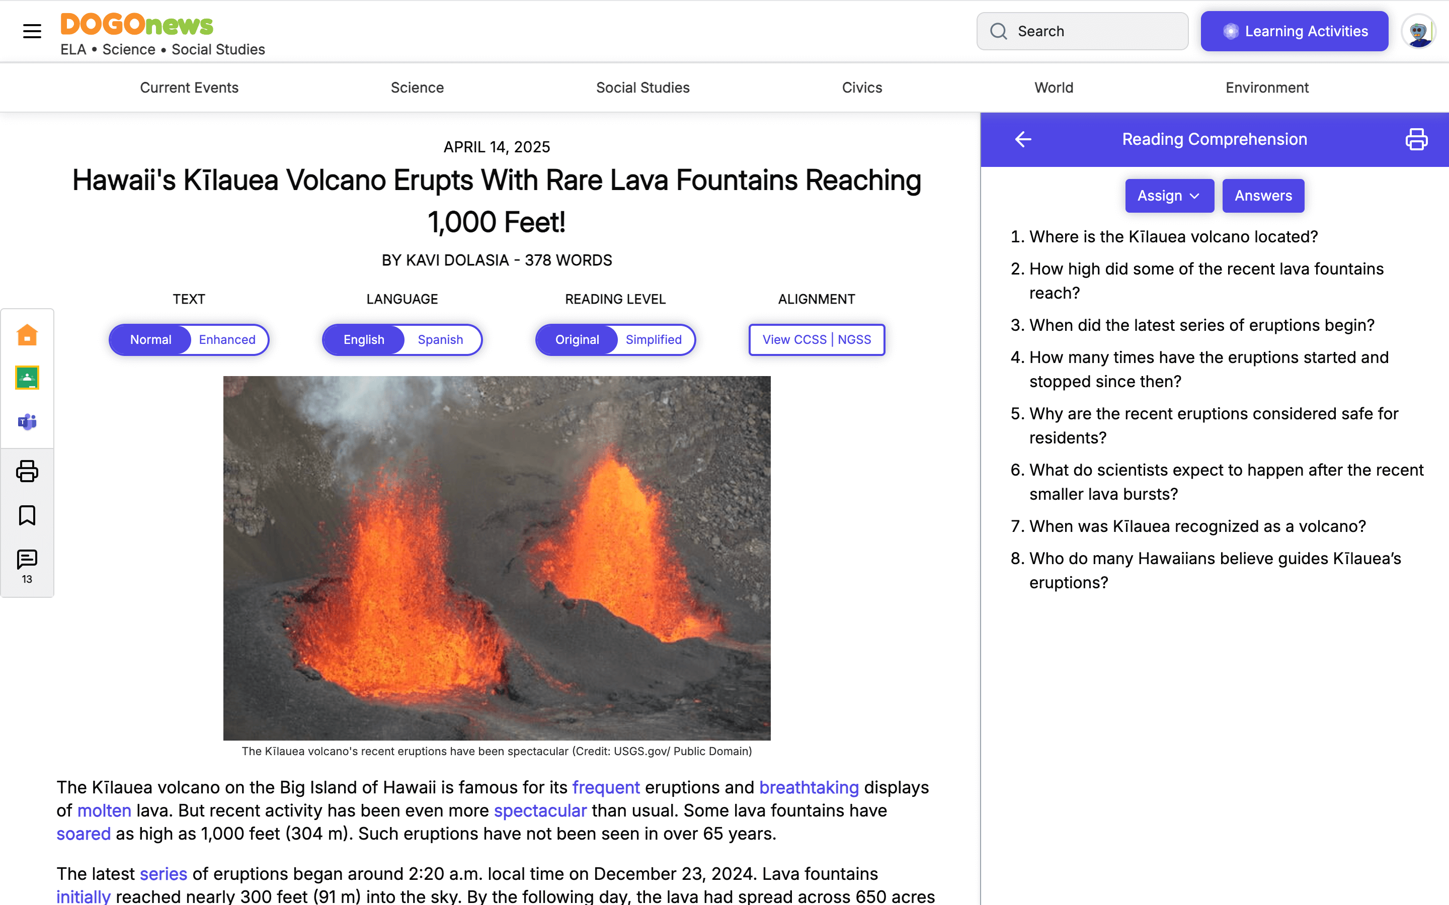Image resolution: width=1449 pixels, height=905 pixels.
Task: Go back using Reading Comprehension arrow
Action: click(1023, 139)
